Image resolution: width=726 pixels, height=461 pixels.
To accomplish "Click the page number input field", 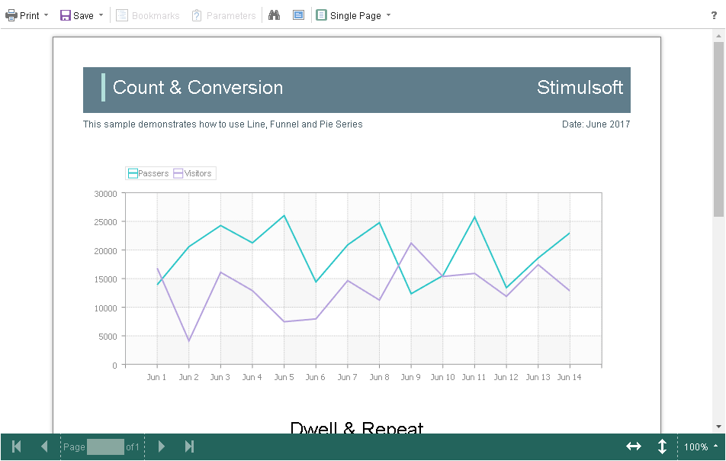I will tap(104, 447).
